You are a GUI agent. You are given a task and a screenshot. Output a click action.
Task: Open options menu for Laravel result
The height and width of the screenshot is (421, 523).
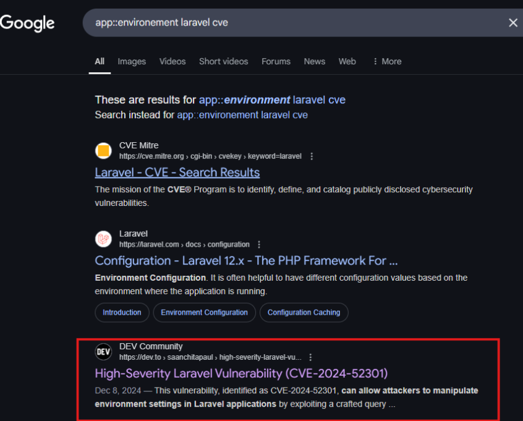pyautogui.click(x=259, y=245)
